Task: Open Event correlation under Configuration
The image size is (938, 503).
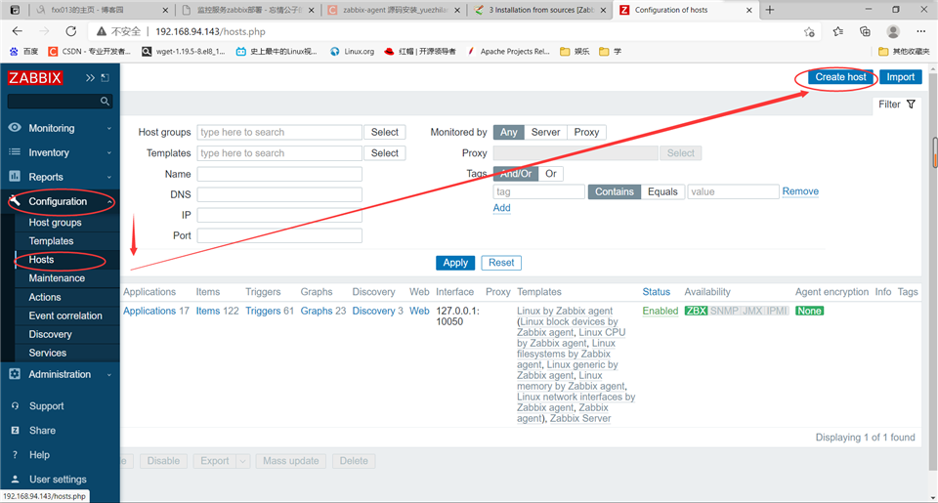Action: click(65, 315)
